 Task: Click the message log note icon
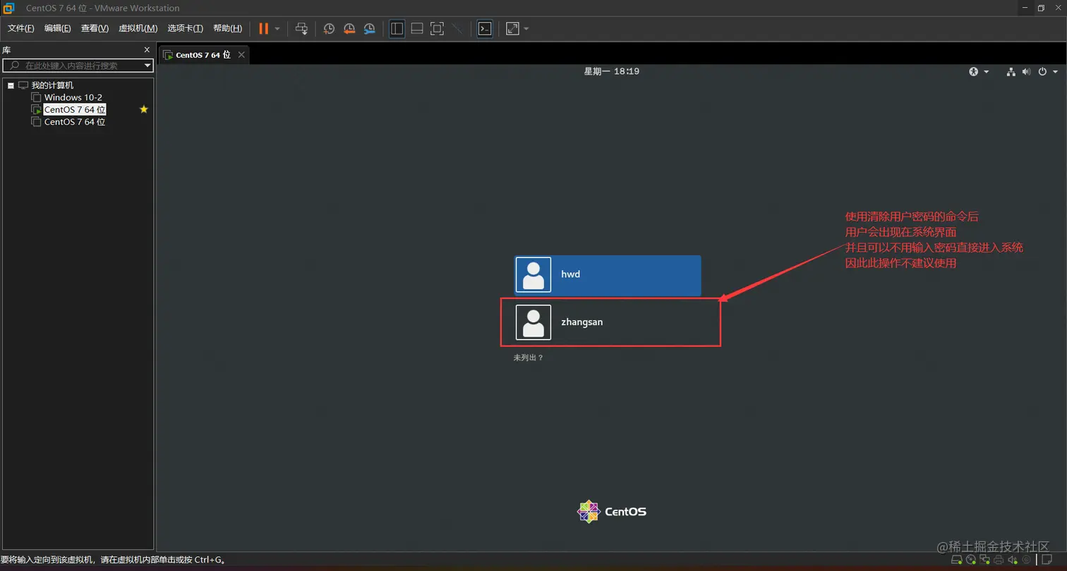1047,560
